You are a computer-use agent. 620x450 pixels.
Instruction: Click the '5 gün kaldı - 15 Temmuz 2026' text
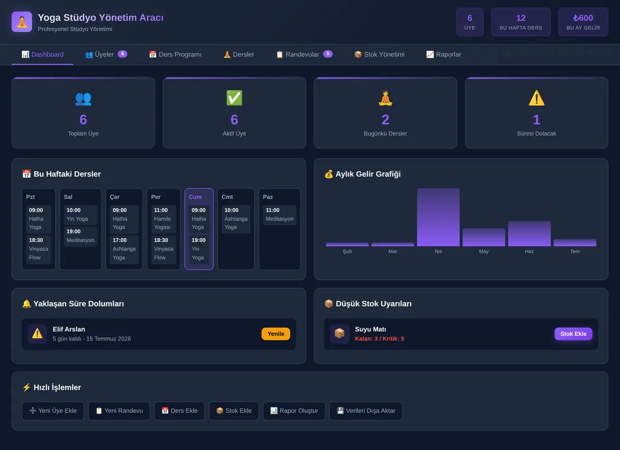[92, 339]
